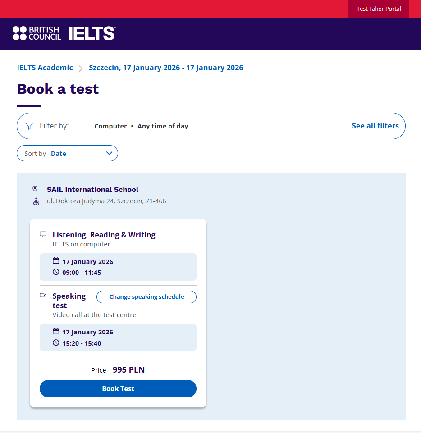Go to the IELTS Academic breadcrumb
This screenshot has height=433, width=421.
[x=45, y=68]
